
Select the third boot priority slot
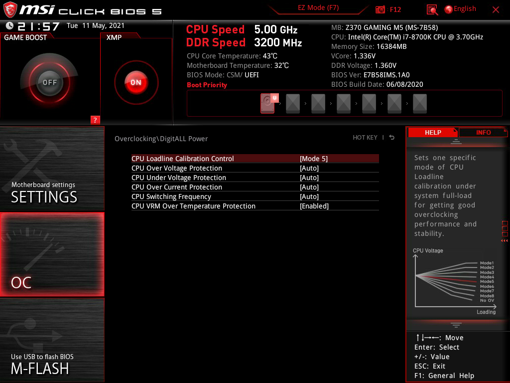pyautogui.click(x=318, y=104)
